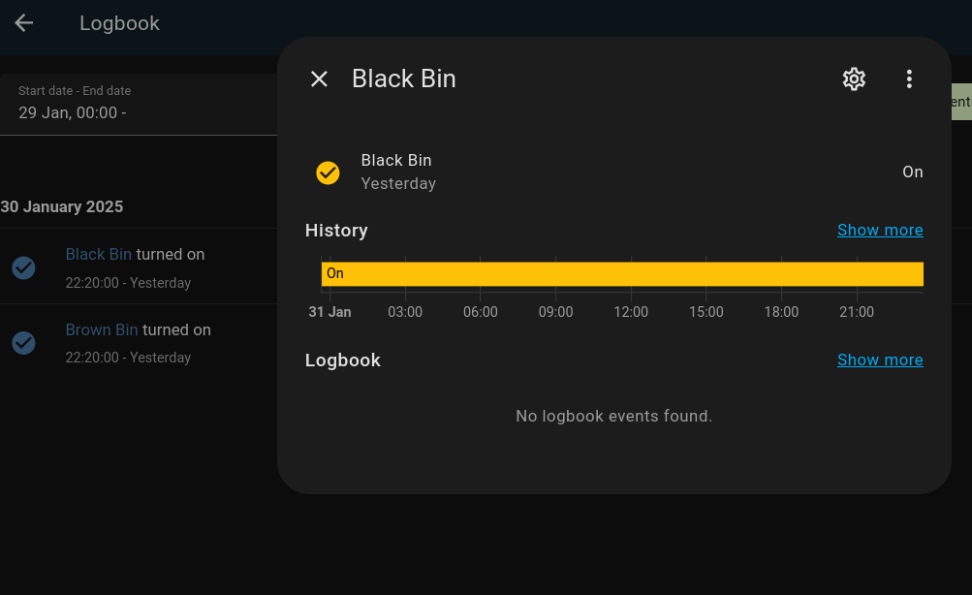This screenshot has height=595, width=972.
Task: Click the partially hidden green button at right edge
Action: coord(958,102)
